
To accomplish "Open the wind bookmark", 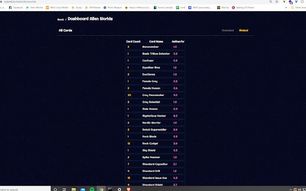I will [x=181, y=8].
